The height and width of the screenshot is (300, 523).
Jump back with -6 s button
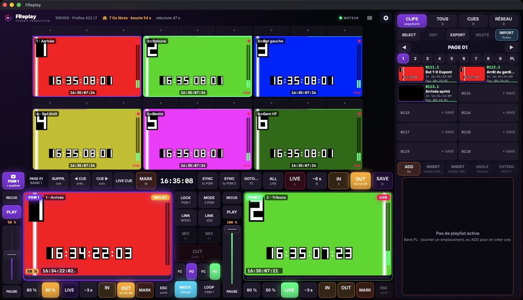click(317, 181)
